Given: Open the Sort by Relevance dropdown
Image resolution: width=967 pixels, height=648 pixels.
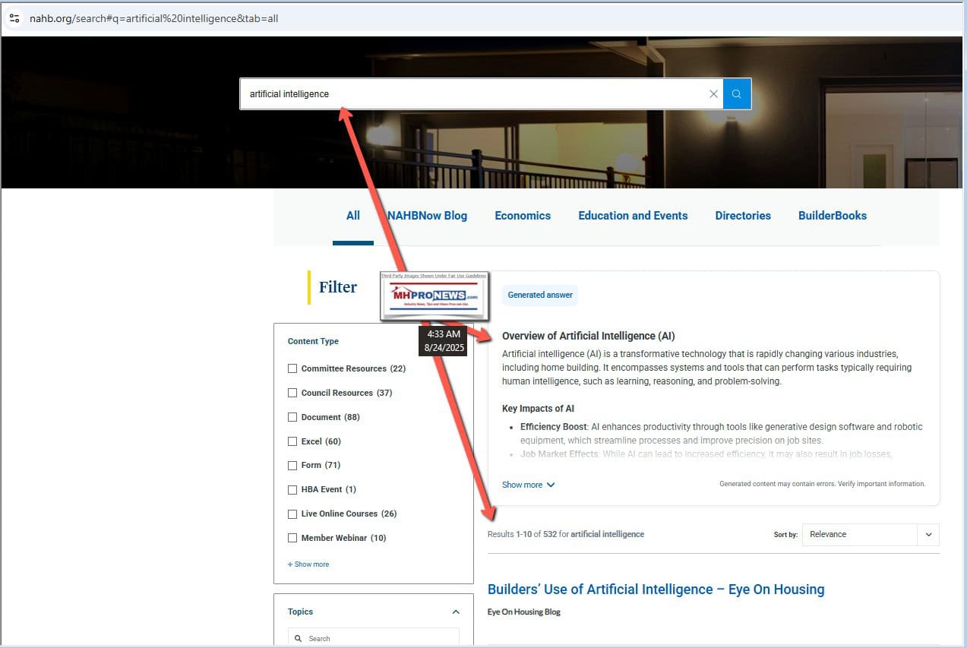Looking at the screenshot, I should pos(871,534).
